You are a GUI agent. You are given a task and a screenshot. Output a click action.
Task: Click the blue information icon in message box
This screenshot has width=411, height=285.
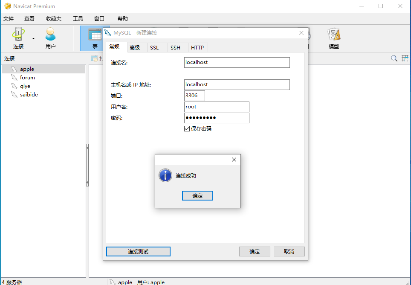(165, 175)
